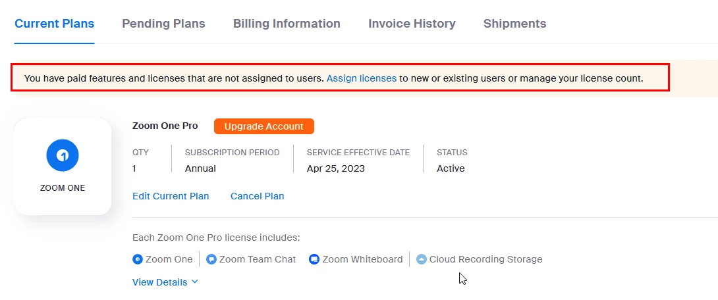Click the Zoom One circular logo icon

(63, 155)
